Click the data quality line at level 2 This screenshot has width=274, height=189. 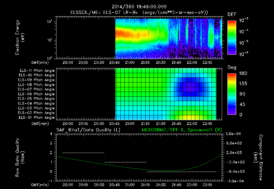(x=83, y=153)
